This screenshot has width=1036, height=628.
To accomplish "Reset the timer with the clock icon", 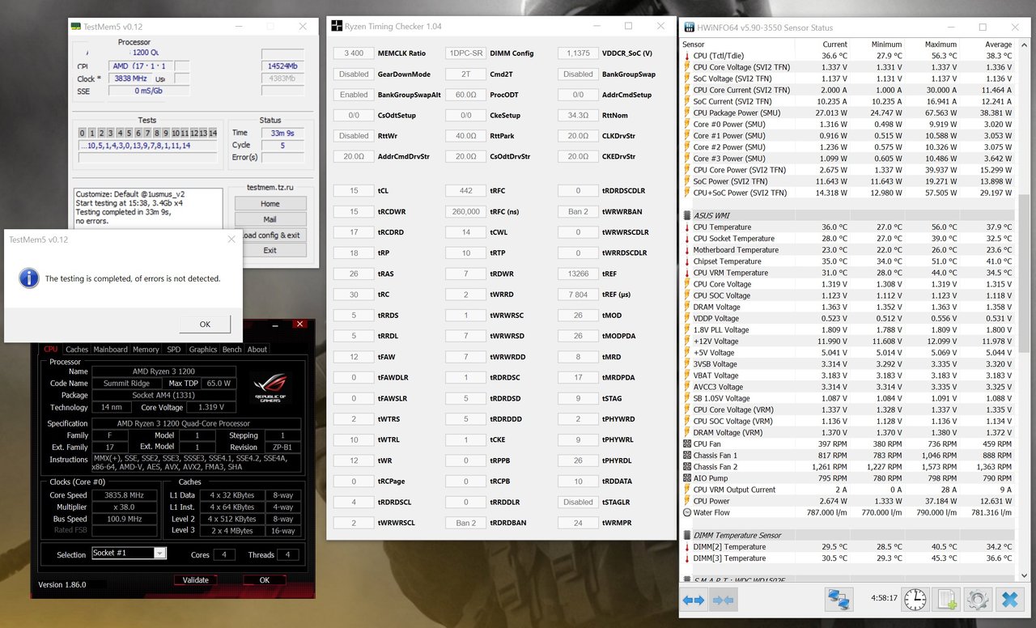I will click(915, 600).
